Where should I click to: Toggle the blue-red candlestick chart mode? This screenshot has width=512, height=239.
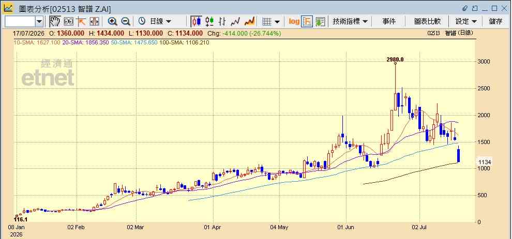[x=196, y=22]
